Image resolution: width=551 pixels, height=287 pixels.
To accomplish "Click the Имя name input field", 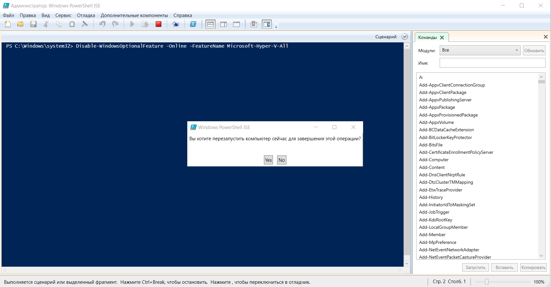I will tap(492, 63).
